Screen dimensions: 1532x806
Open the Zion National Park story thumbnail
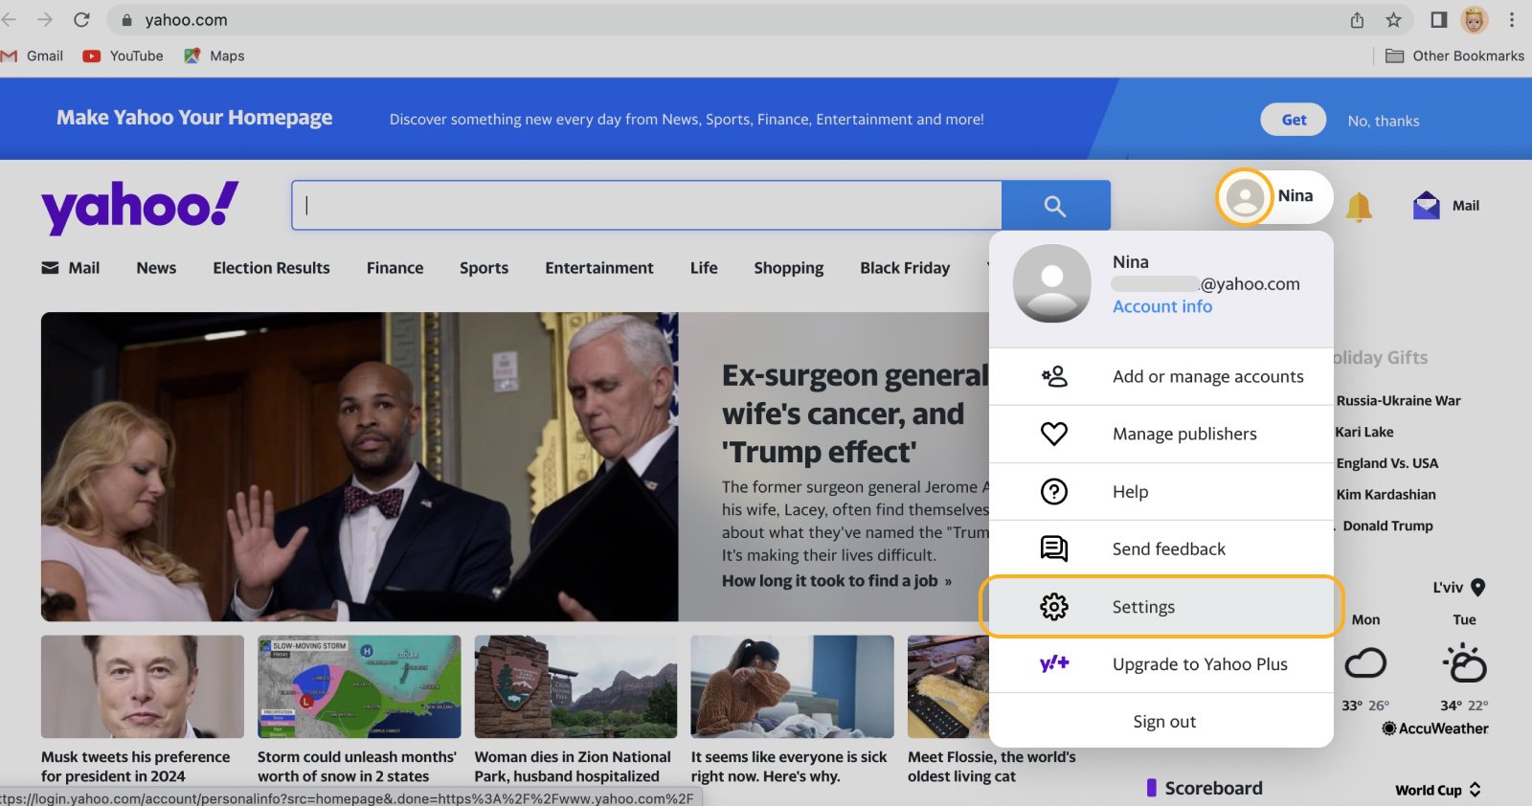[575, 686]
